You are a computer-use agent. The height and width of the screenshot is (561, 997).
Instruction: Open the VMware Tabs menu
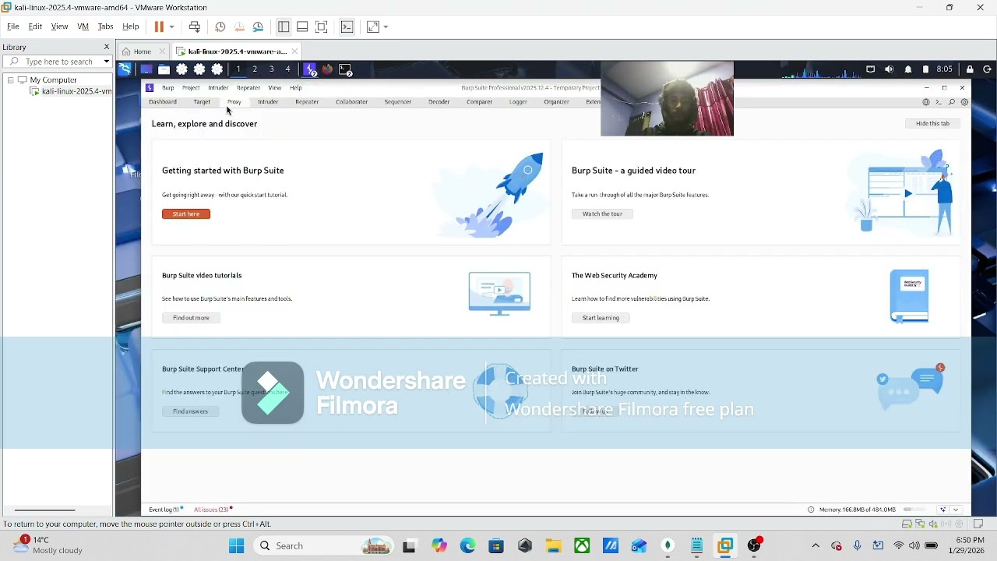pos(105,26)
